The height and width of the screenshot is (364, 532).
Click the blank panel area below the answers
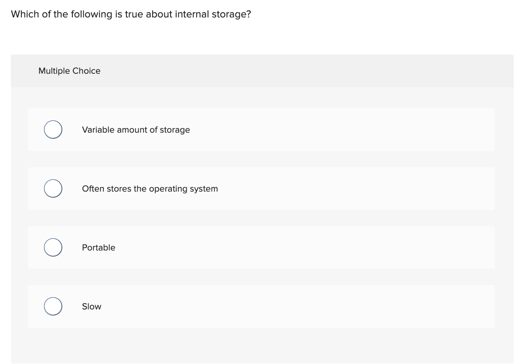(262, 345)
